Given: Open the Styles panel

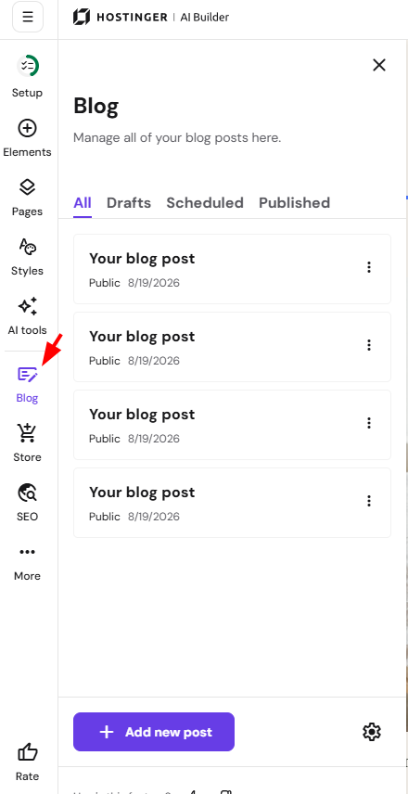Looking at the screenshot, I should click(x=27, y=247).
